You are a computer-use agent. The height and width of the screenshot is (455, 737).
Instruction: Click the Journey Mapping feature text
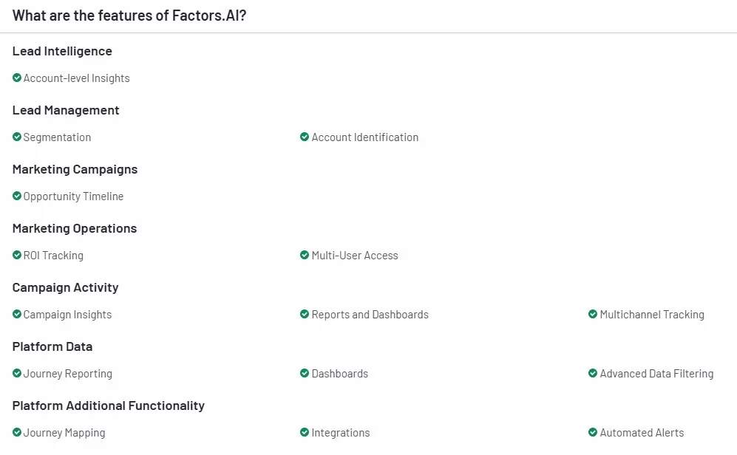pyautogui.click(x=64, y=433)
